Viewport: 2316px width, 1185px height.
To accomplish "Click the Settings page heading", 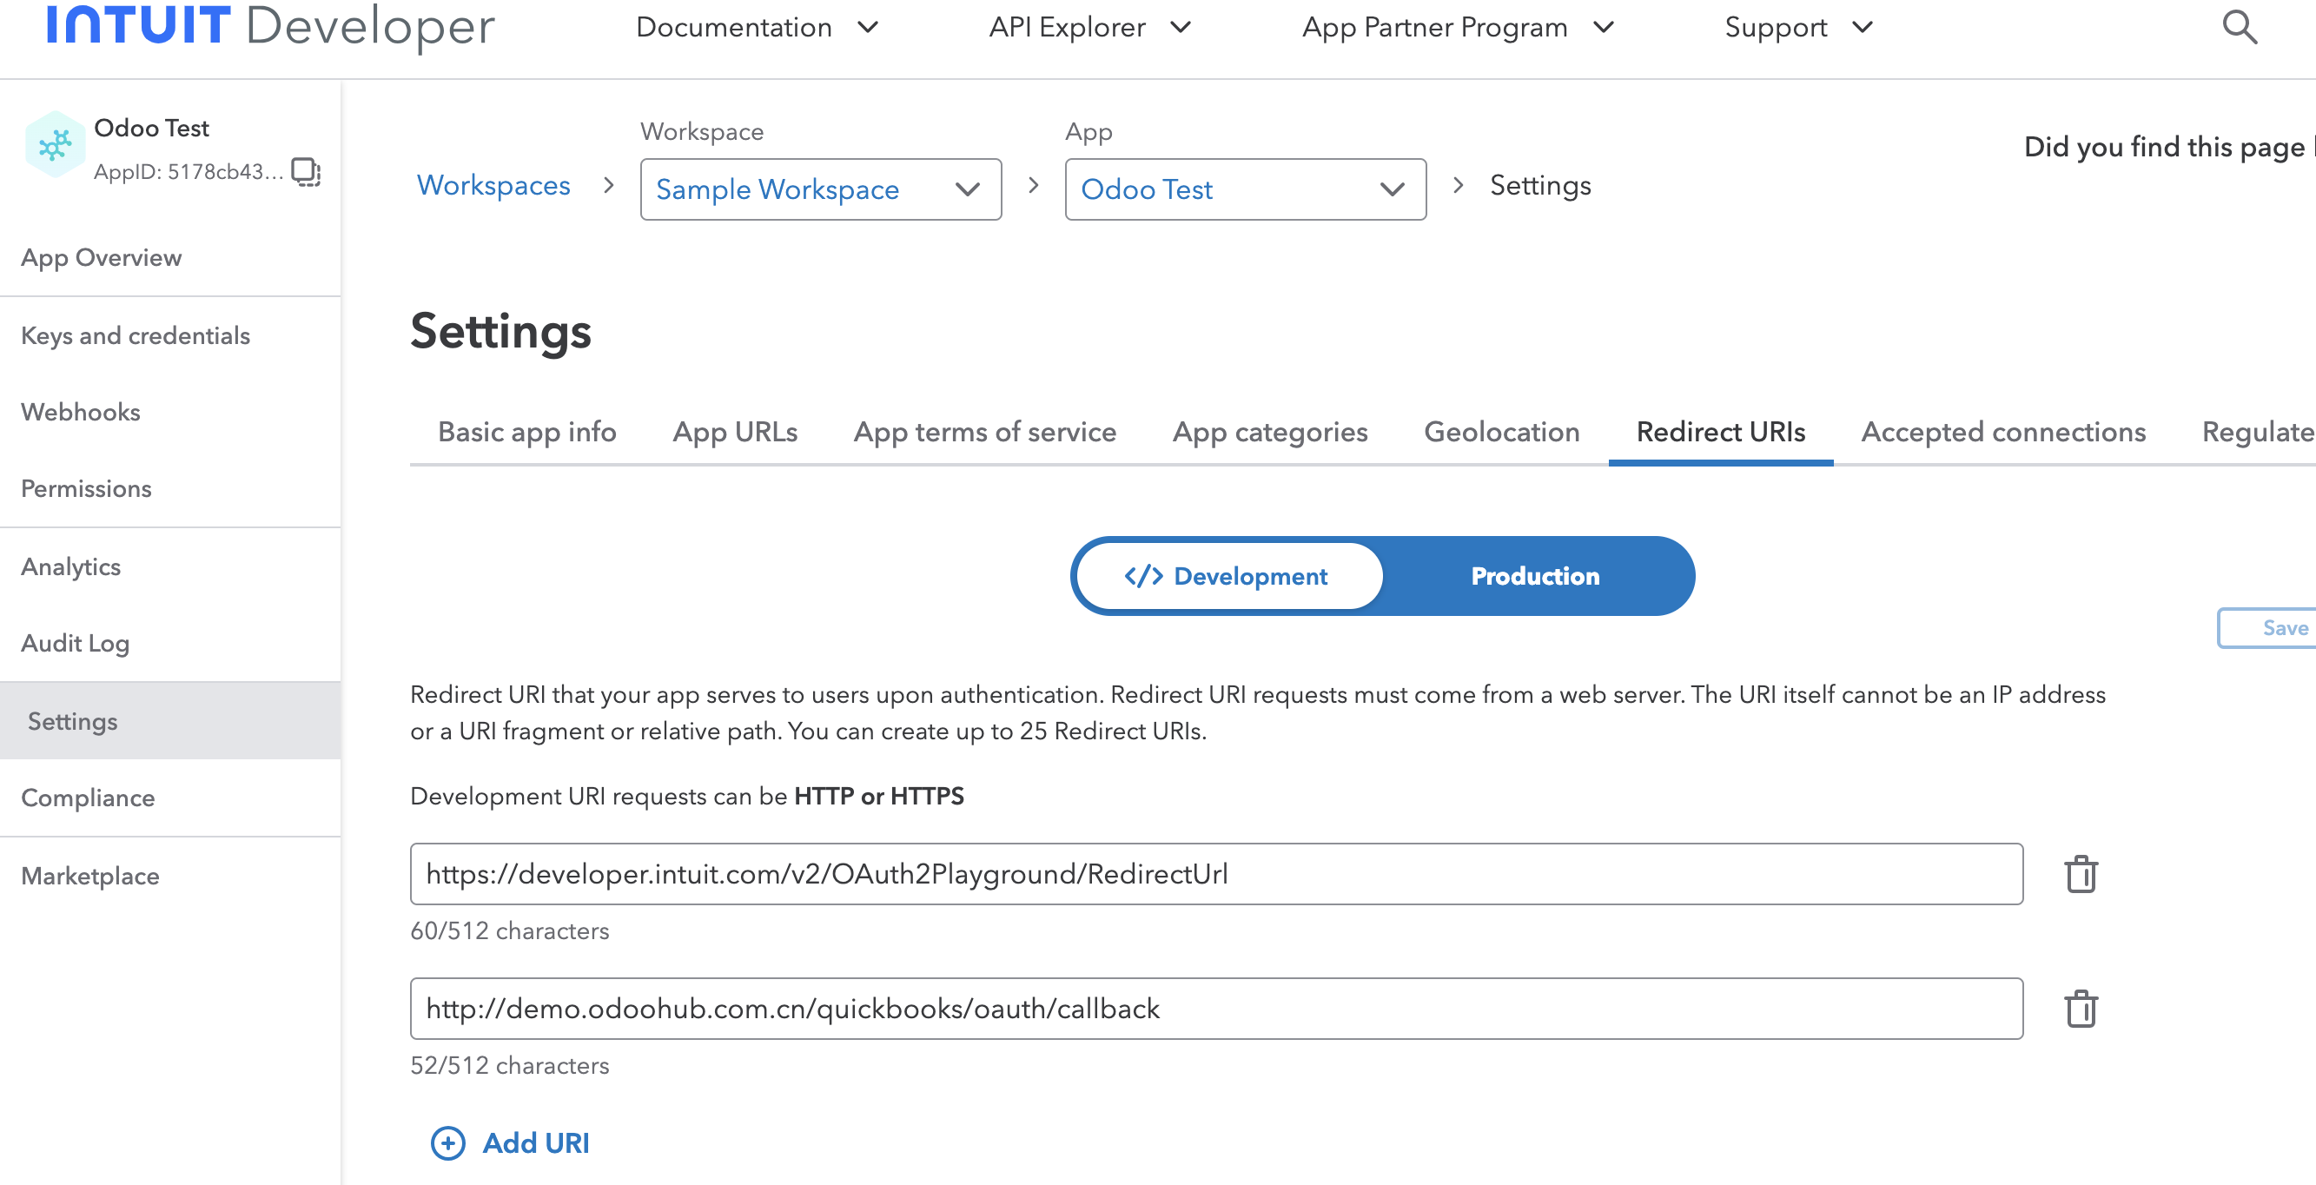I will point(500,332).
